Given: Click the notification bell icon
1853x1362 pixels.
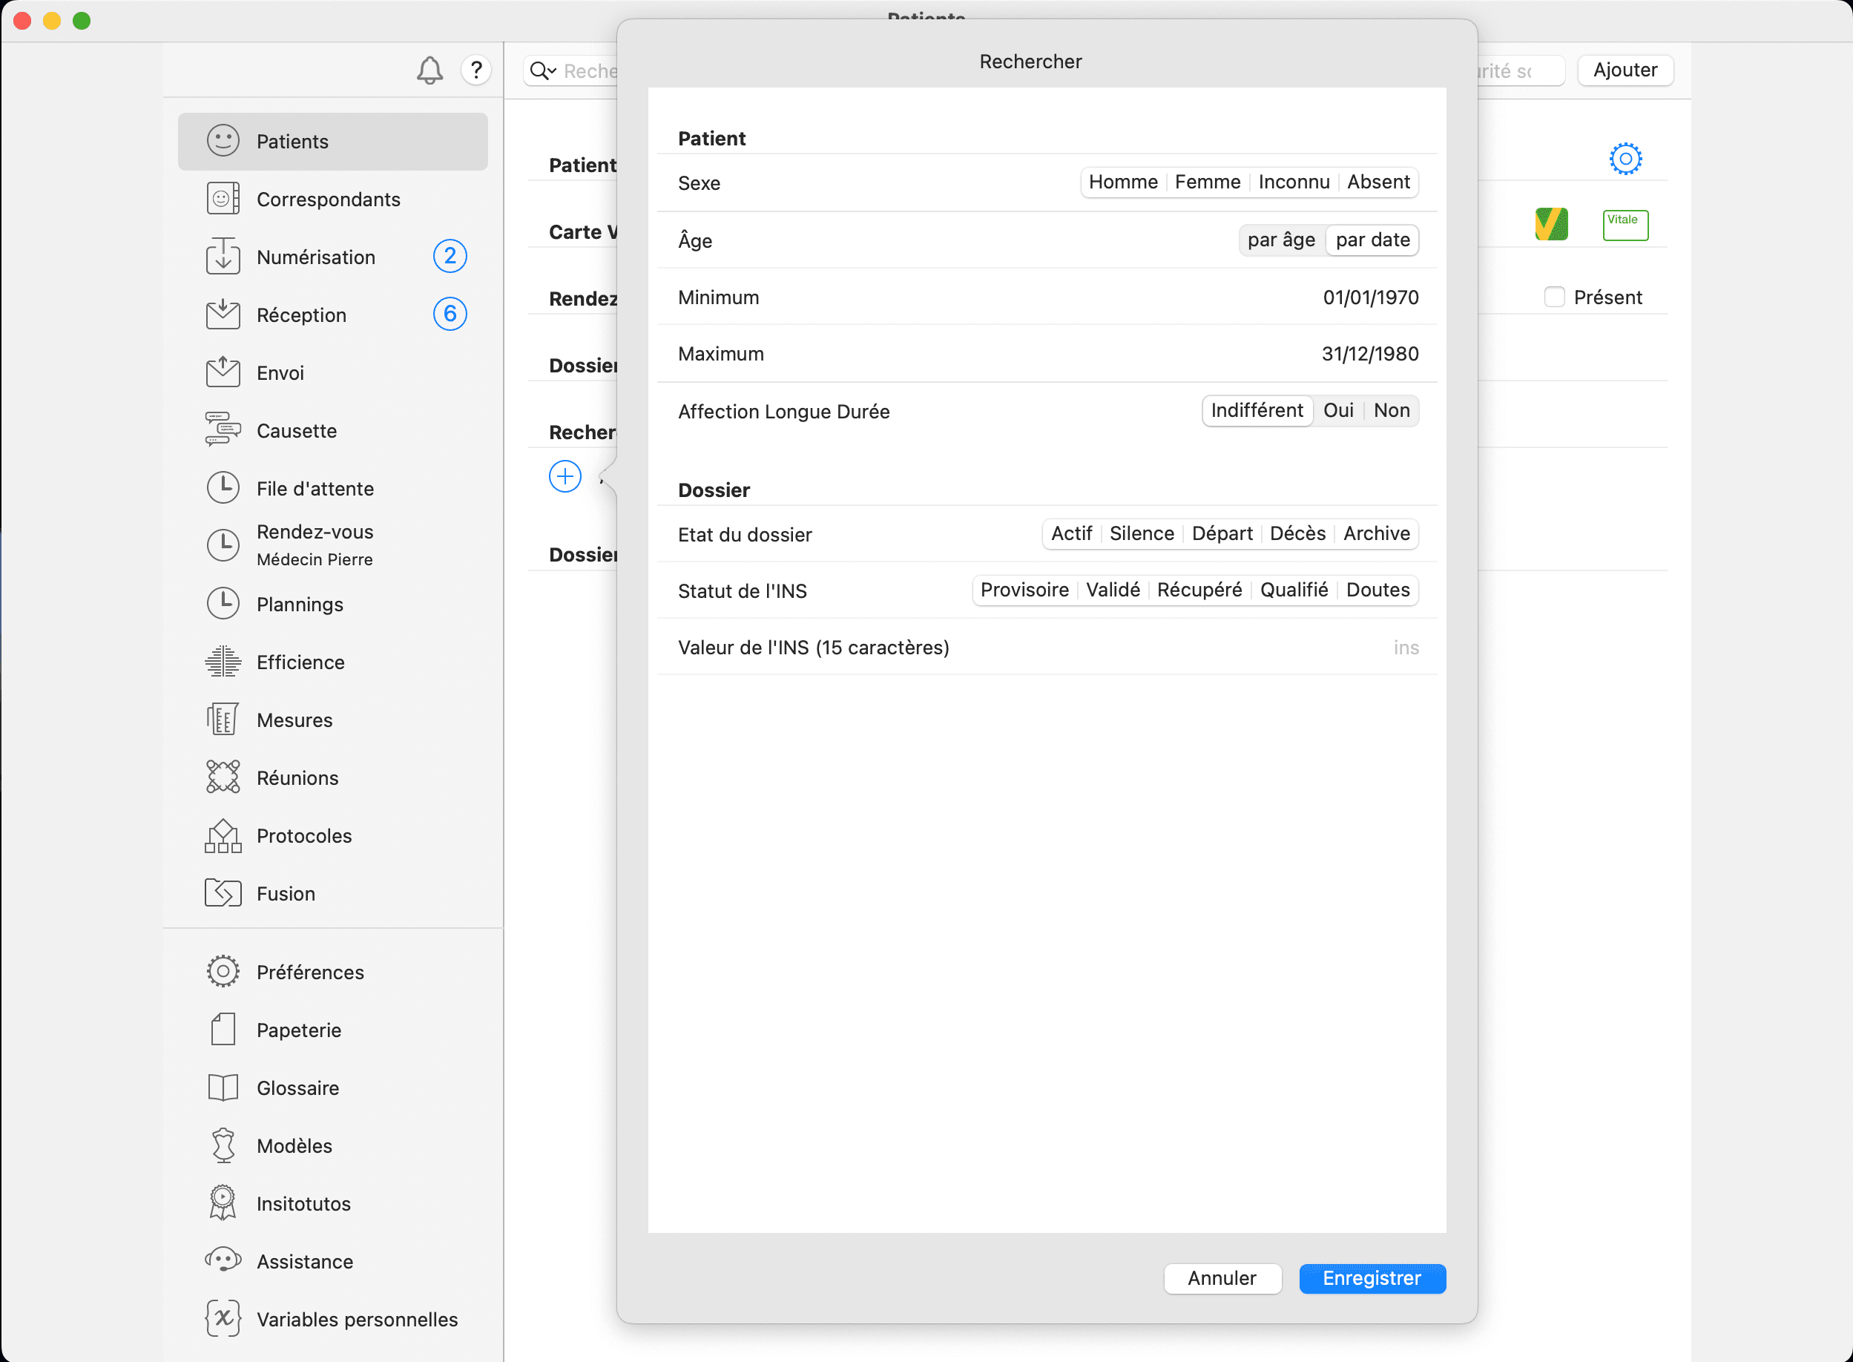Looking at the screenshot, I should [429, 71].
